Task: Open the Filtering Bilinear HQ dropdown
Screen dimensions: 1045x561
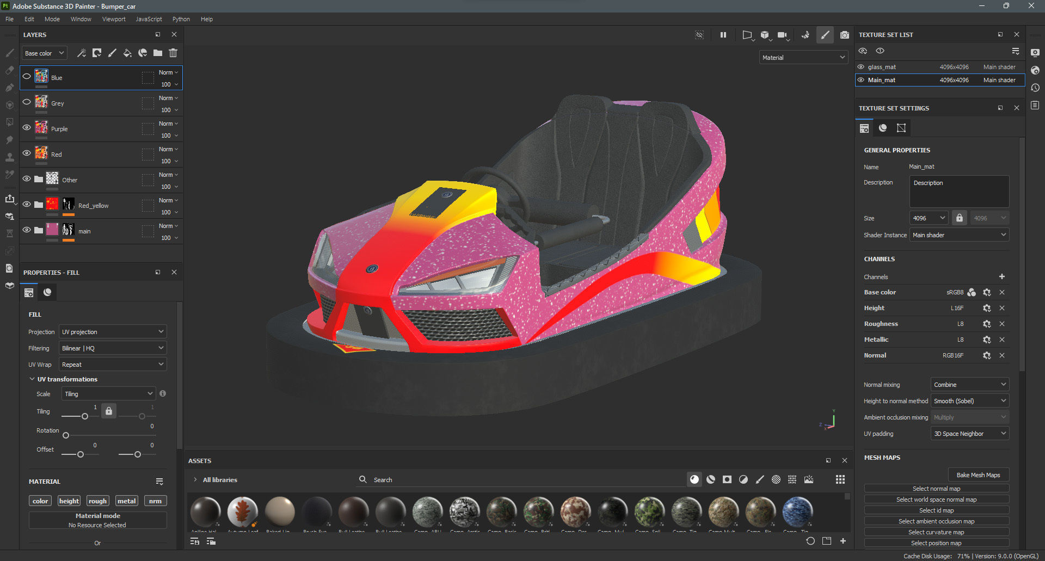Action: (113, 348)
